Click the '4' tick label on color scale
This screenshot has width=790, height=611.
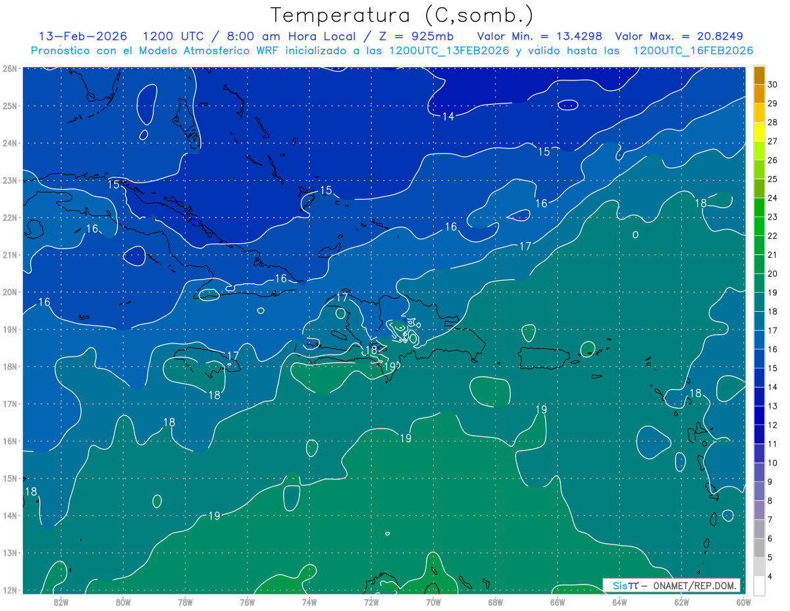(771, 577)
